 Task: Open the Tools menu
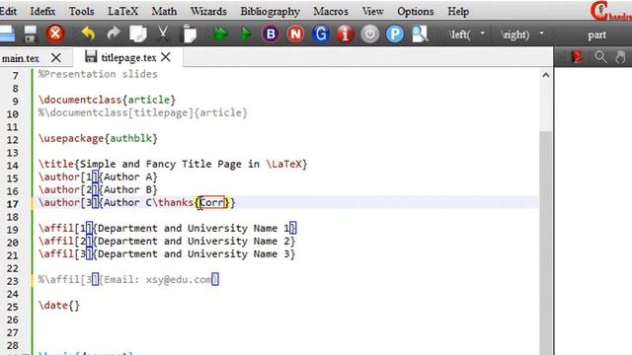tap(81, 11)
